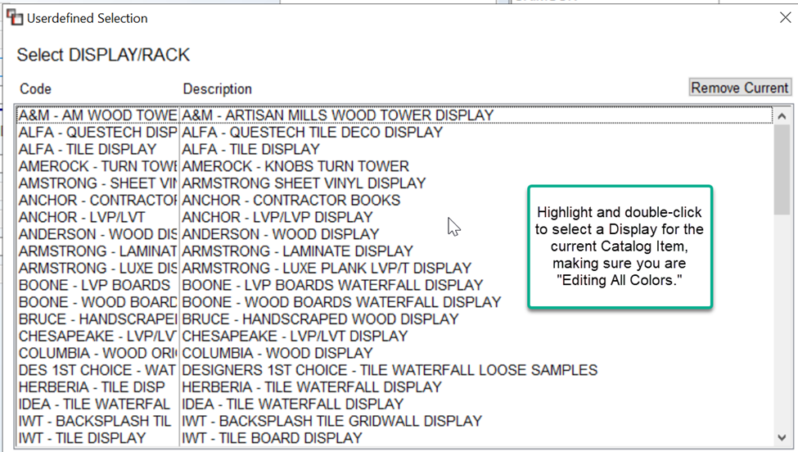Screen dimensions: 798x452
Task: Click the Description column header
Action: pyautogui.click(x=218, y=89)
